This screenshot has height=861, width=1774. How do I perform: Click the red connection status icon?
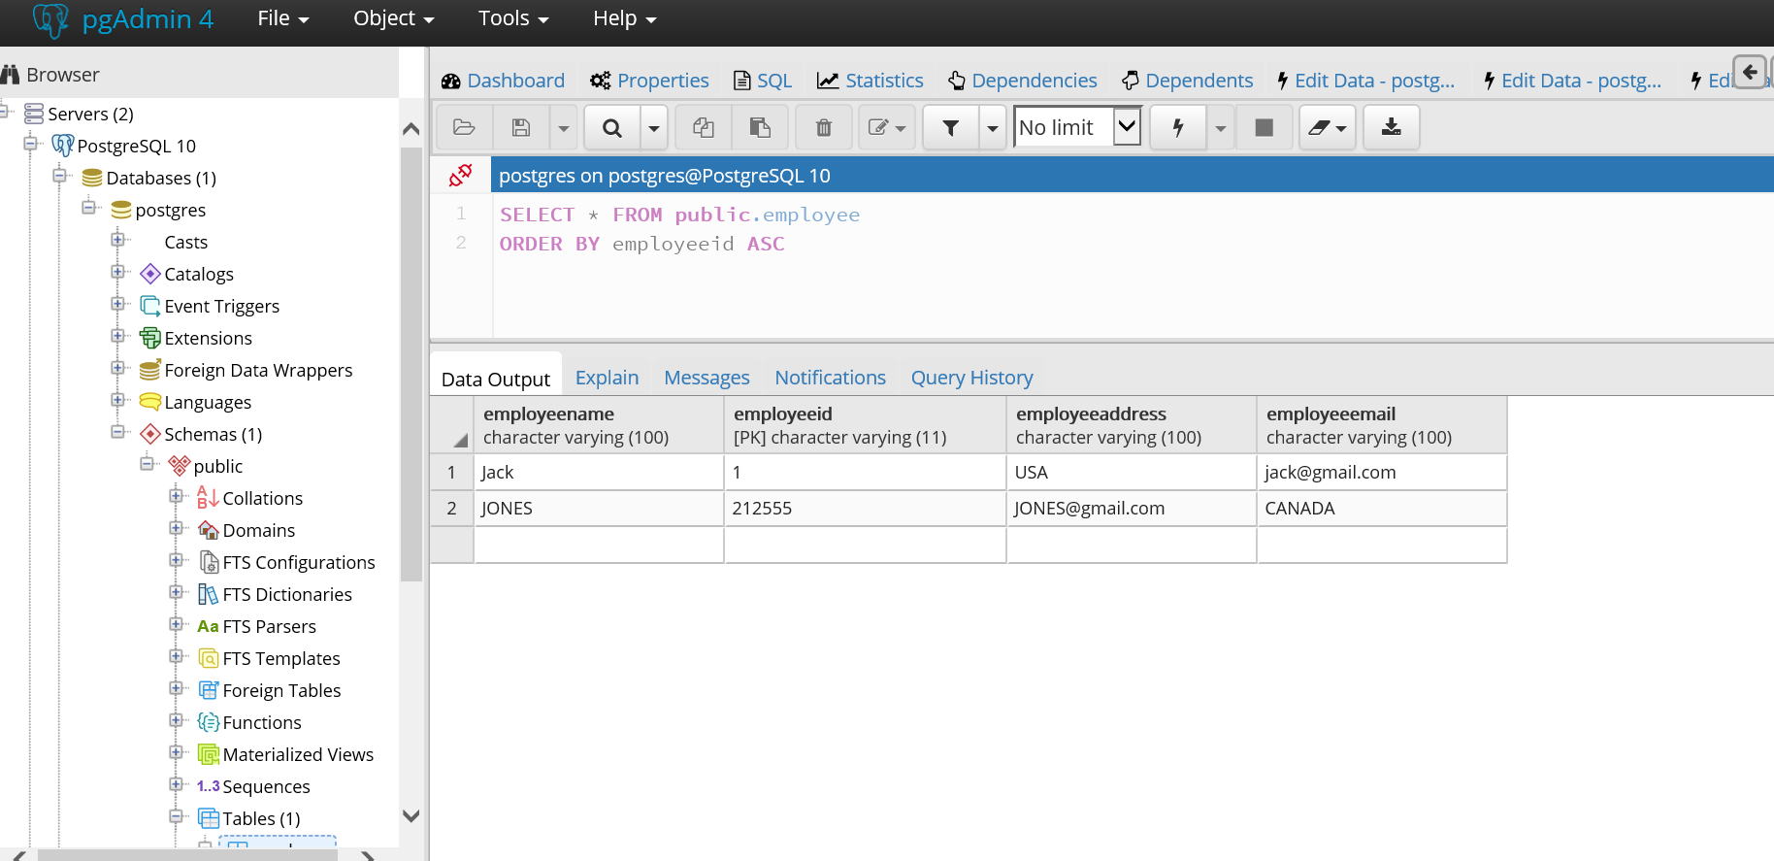coord(460,176)
